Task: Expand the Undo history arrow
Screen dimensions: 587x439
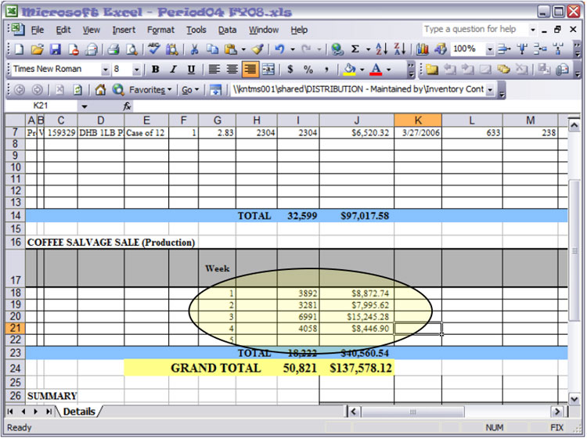Action: pos(293,49)
